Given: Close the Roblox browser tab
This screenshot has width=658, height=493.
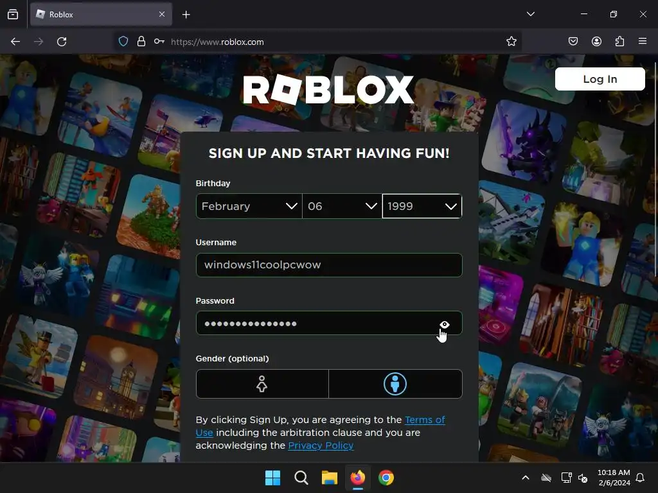Looking at the screenshot, I should (x=161, y=14).
